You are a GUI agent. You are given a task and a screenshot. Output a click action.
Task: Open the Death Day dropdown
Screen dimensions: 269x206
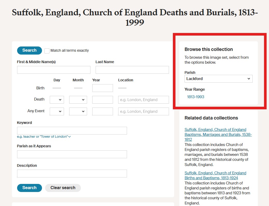pos(57,100)
